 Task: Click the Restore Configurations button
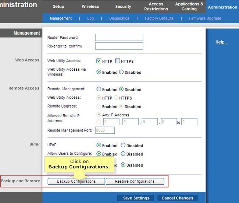[135, 181]
